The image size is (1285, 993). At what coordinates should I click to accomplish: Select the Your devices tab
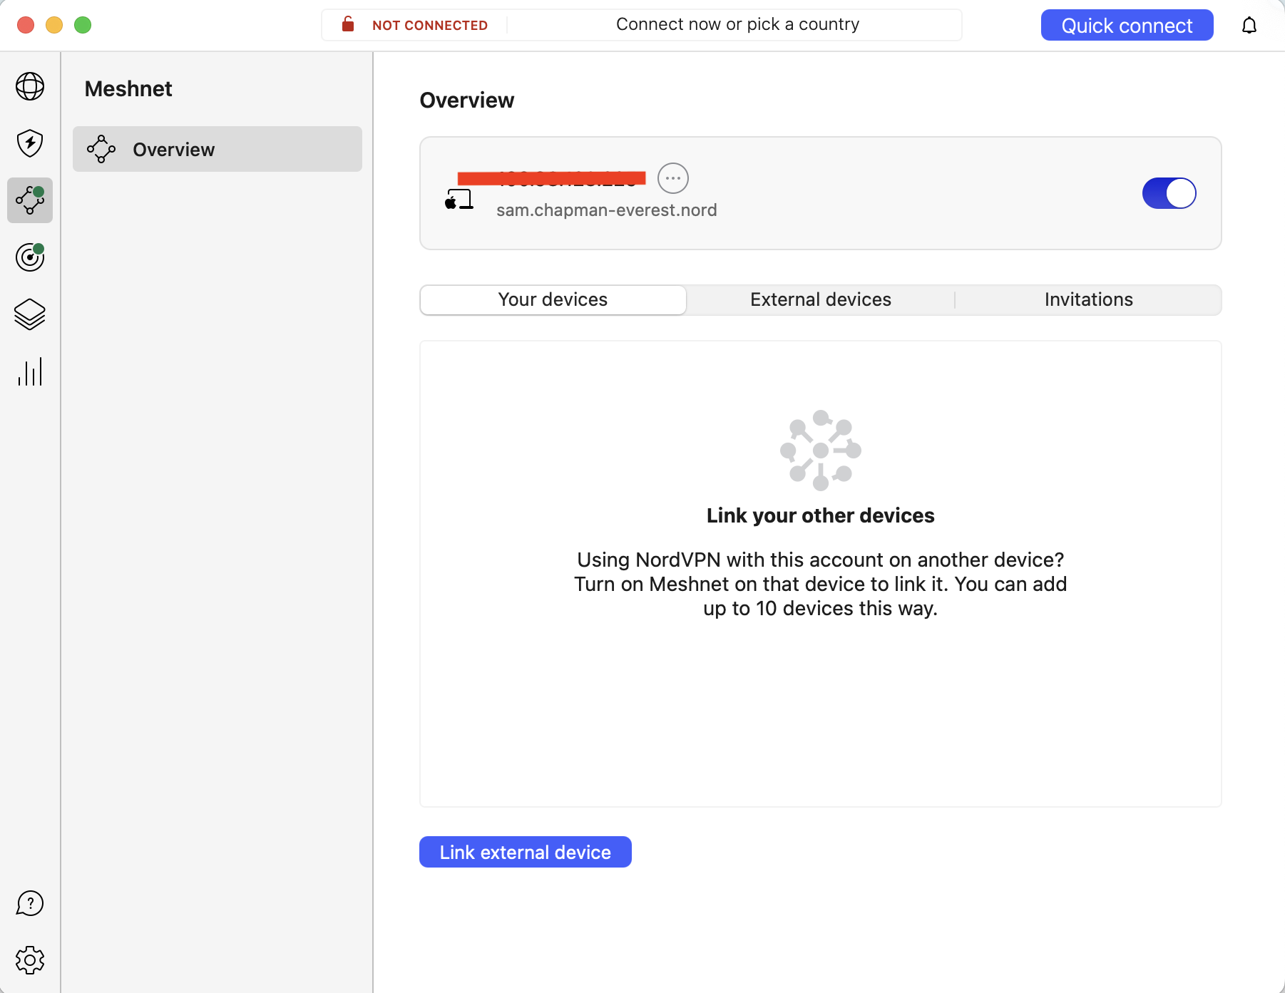(x=553, y=299)
